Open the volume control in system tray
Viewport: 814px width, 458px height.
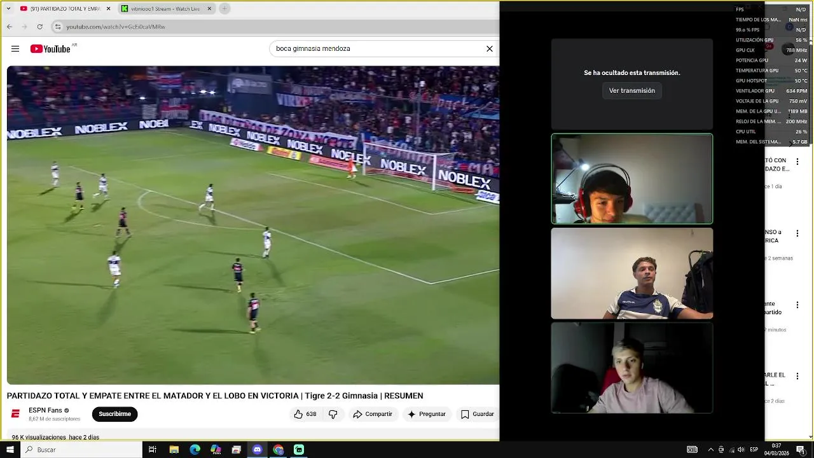pyautogui.click(x=741, y=450)
